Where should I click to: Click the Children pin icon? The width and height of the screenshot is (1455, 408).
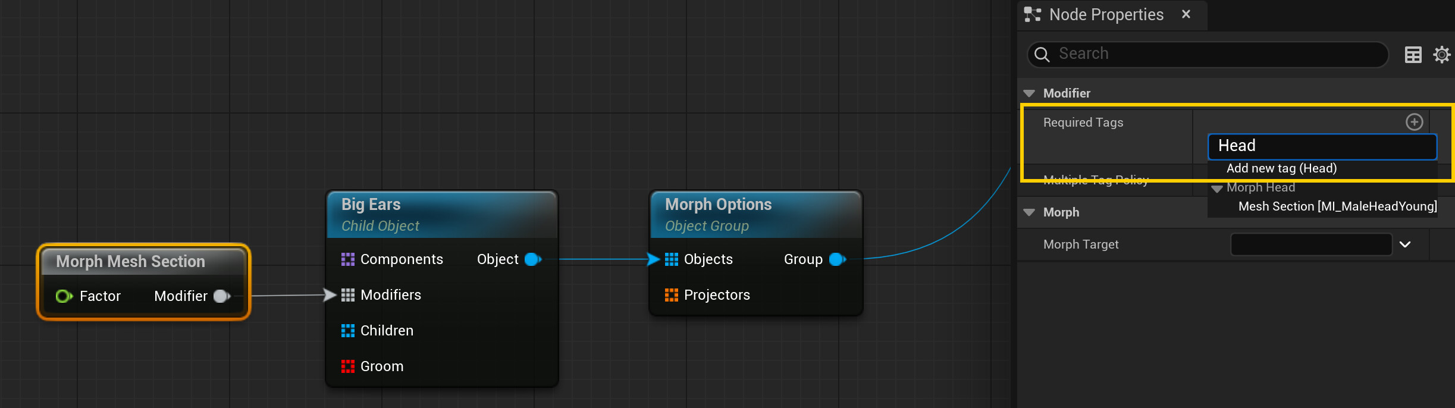click(348, 331)
